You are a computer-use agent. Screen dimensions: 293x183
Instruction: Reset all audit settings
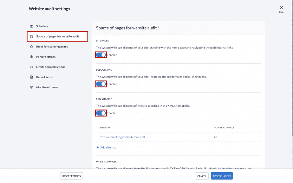click(71, 176)
